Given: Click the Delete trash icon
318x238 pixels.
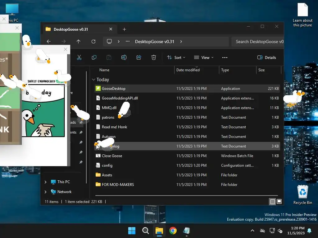Looking at the screenshot, I should pos(154,57).
